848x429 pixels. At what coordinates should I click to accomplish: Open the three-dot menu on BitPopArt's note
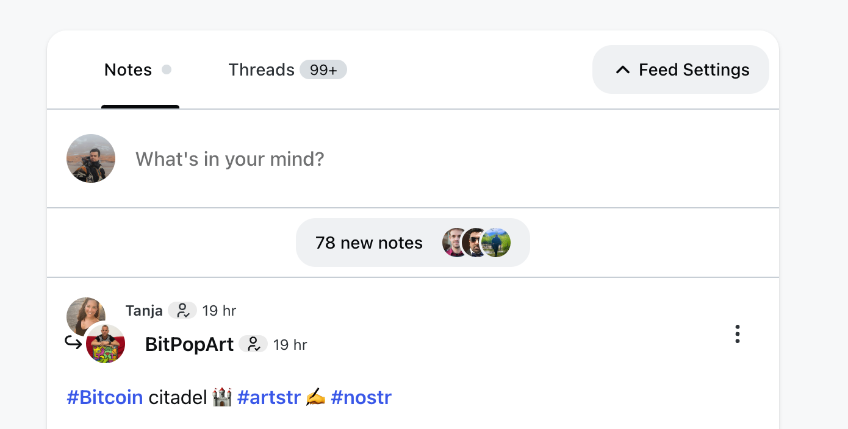tap(738, 334)
